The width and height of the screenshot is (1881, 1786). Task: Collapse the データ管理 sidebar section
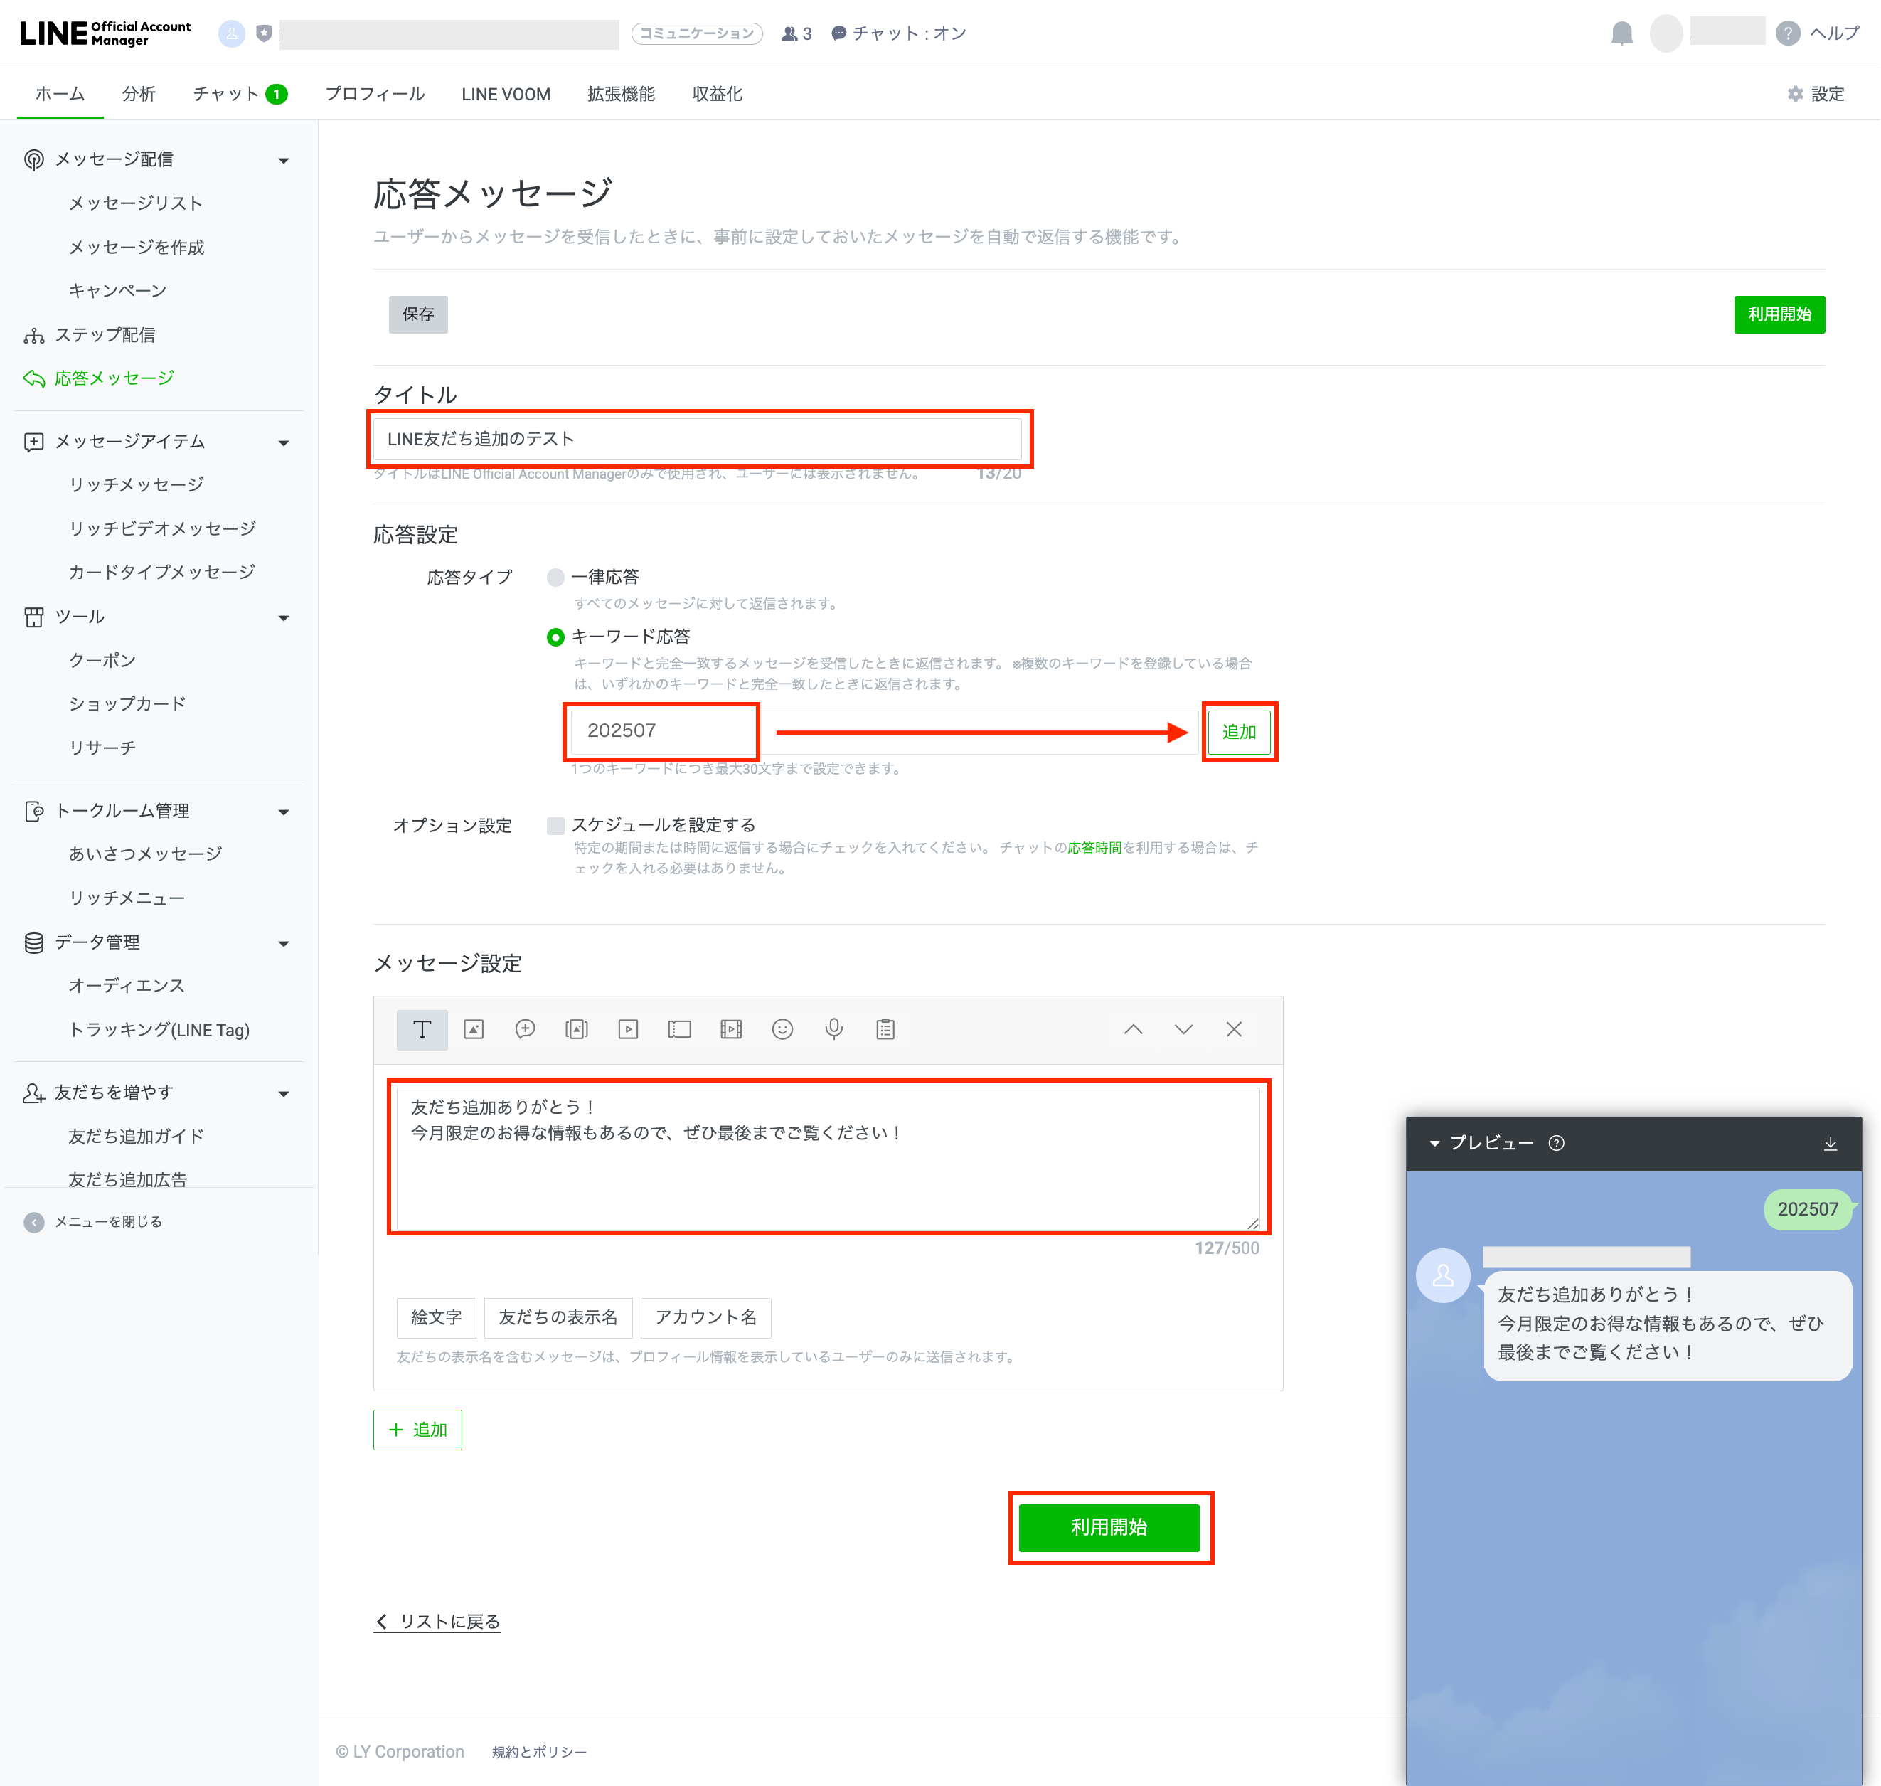[x=284, y=943]
